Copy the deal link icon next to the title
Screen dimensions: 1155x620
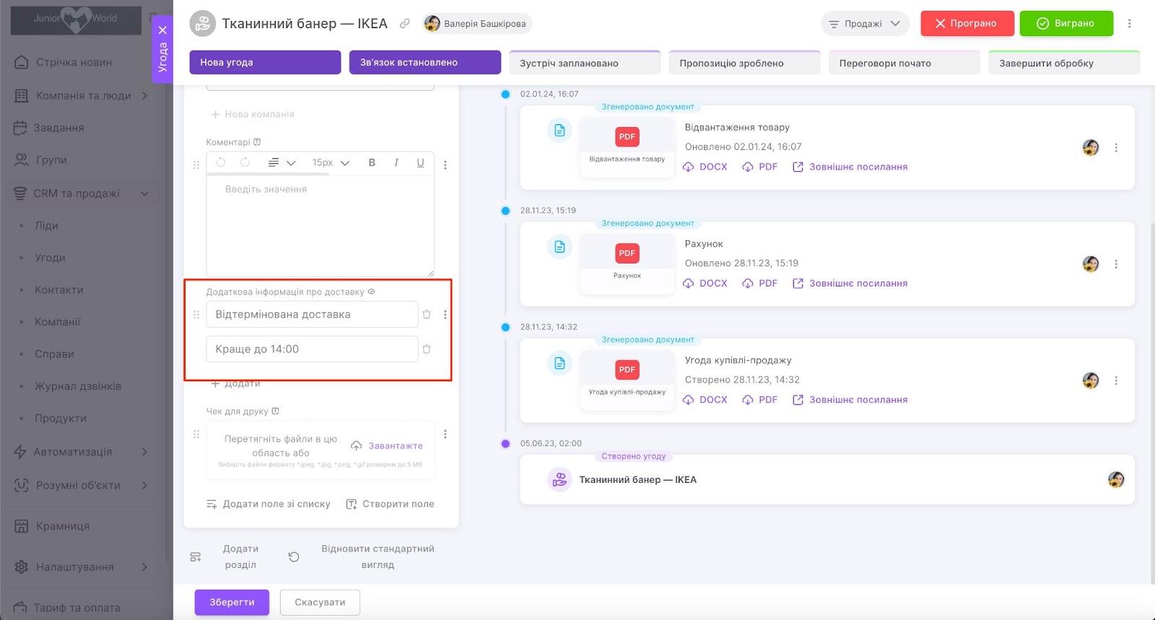405,24
